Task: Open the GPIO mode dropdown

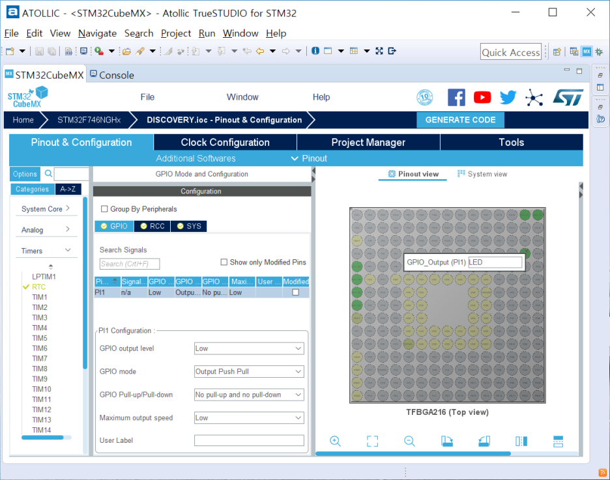Action: click(249, 372)
